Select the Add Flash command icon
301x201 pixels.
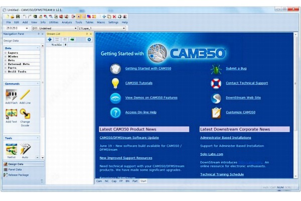[12, 95]
